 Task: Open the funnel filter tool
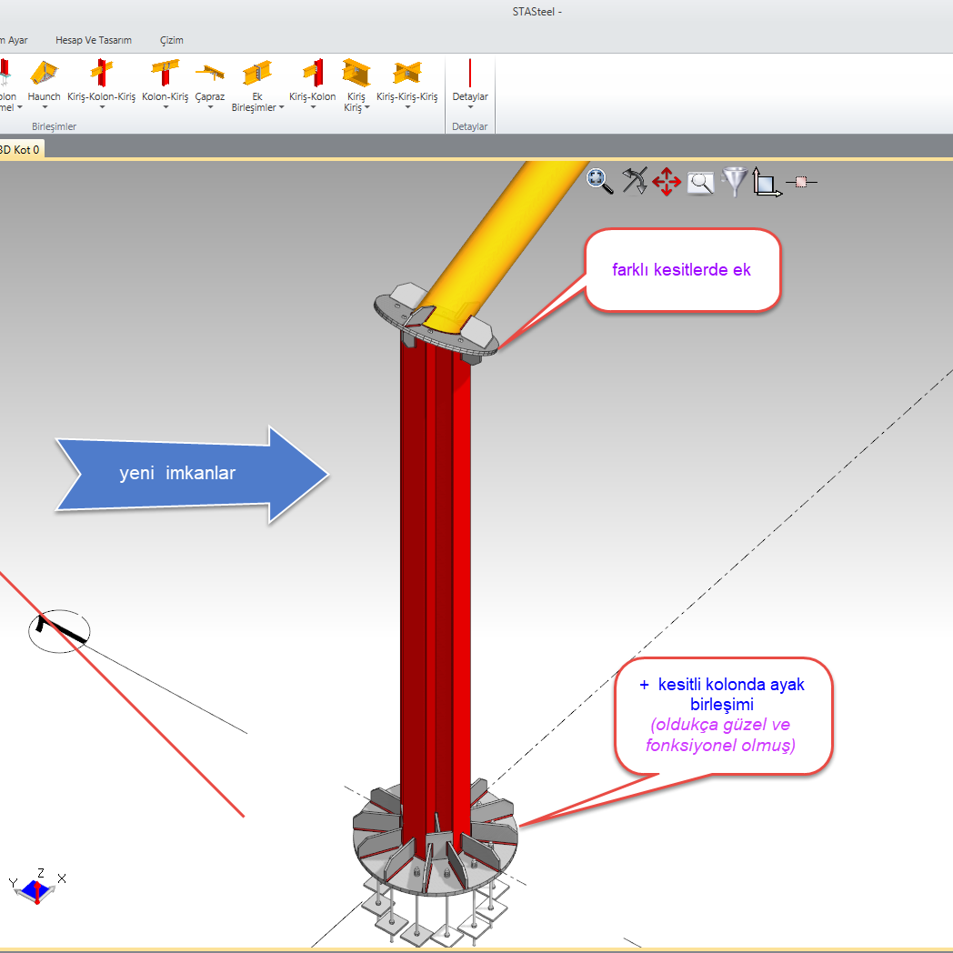click(x=734, y=181)
